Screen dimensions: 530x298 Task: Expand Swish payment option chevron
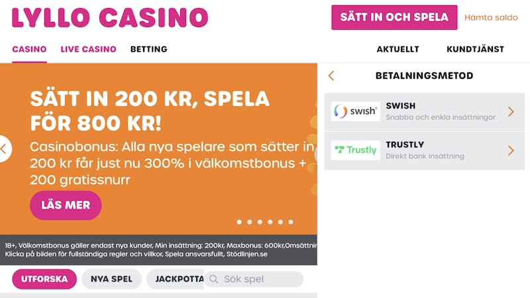(511, 111)
